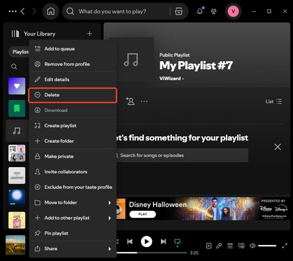
Task: Expand Move to folder submenu
Action: tap(73, 202)
